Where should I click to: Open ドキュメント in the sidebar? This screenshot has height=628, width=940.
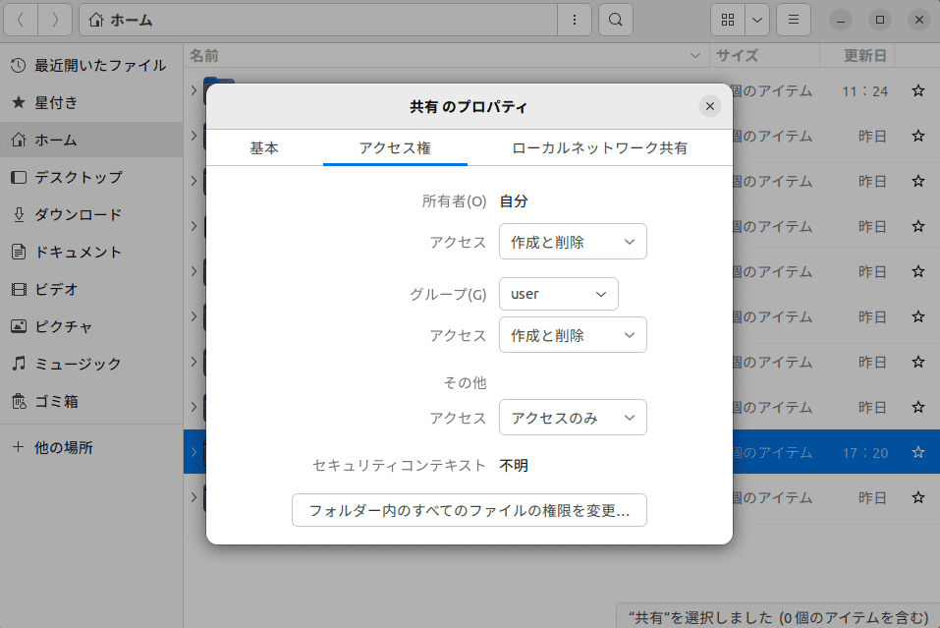tap(91, 252)
